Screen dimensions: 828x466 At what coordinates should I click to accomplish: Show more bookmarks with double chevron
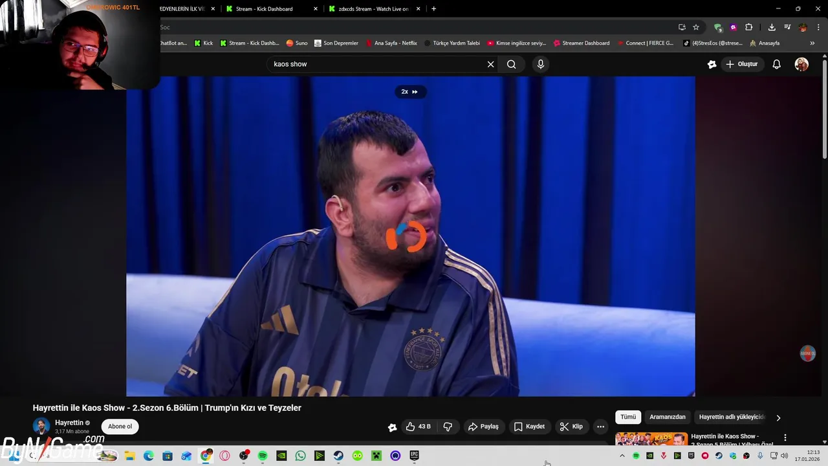pyautogui.click(x=812, y=43)
